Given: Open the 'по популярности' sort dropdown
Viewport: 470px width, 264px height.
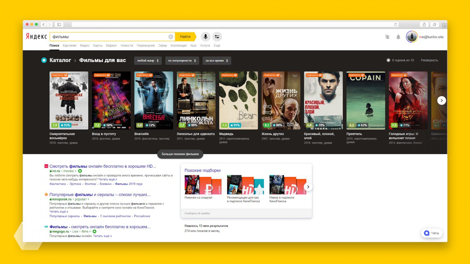Looking at the screenshot, I should point(182,61).
